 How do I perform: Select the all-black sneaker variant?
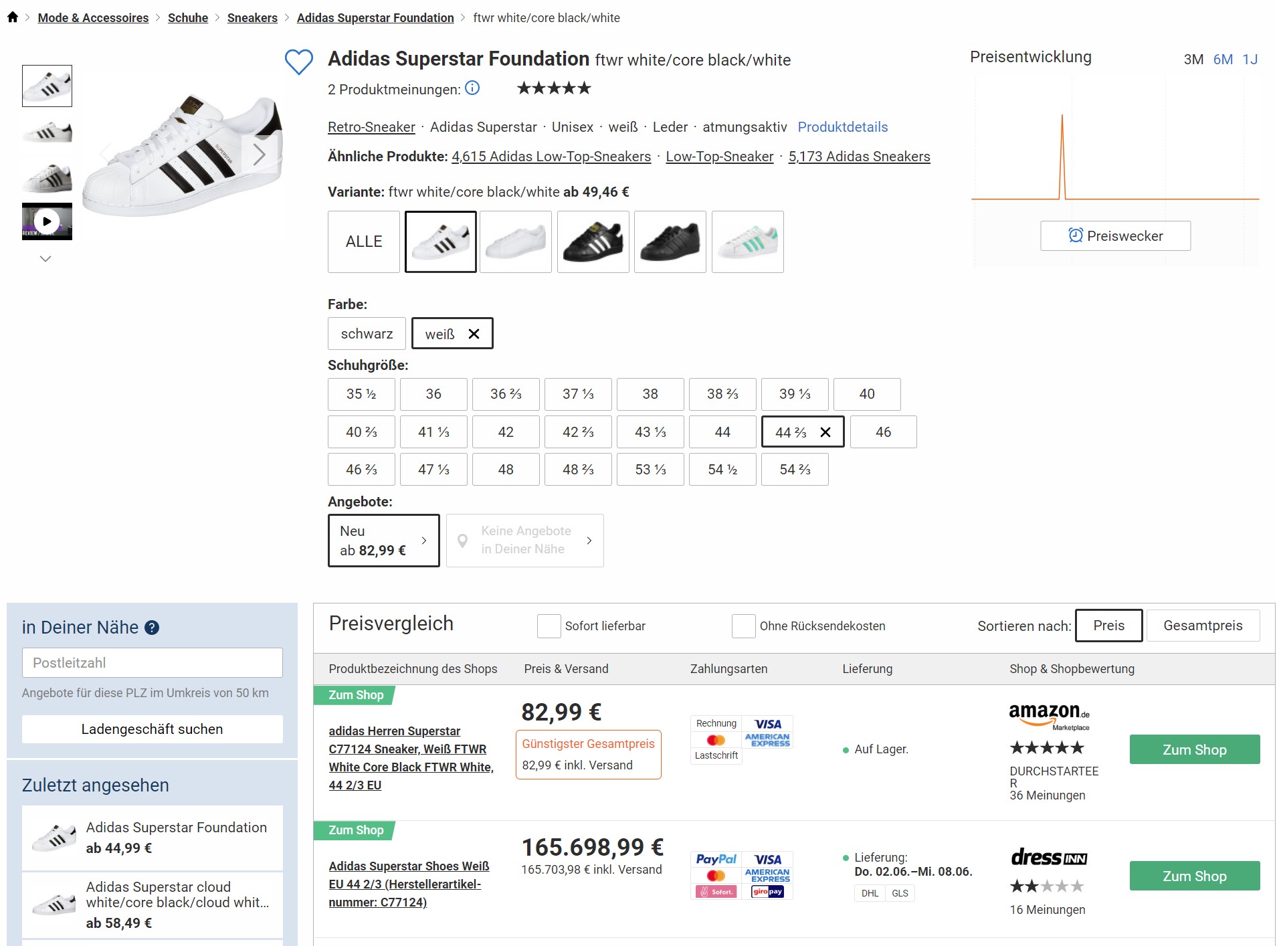670,242
